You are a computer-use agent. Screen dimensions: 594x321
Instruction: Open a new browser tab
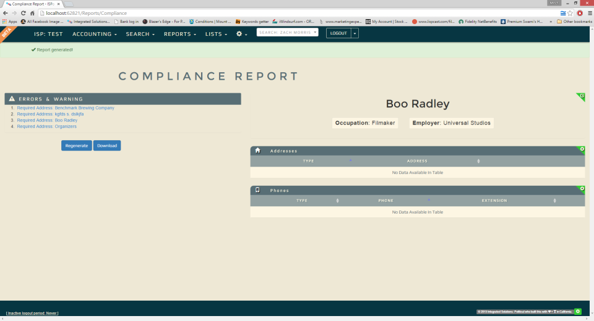click(69, 4)
